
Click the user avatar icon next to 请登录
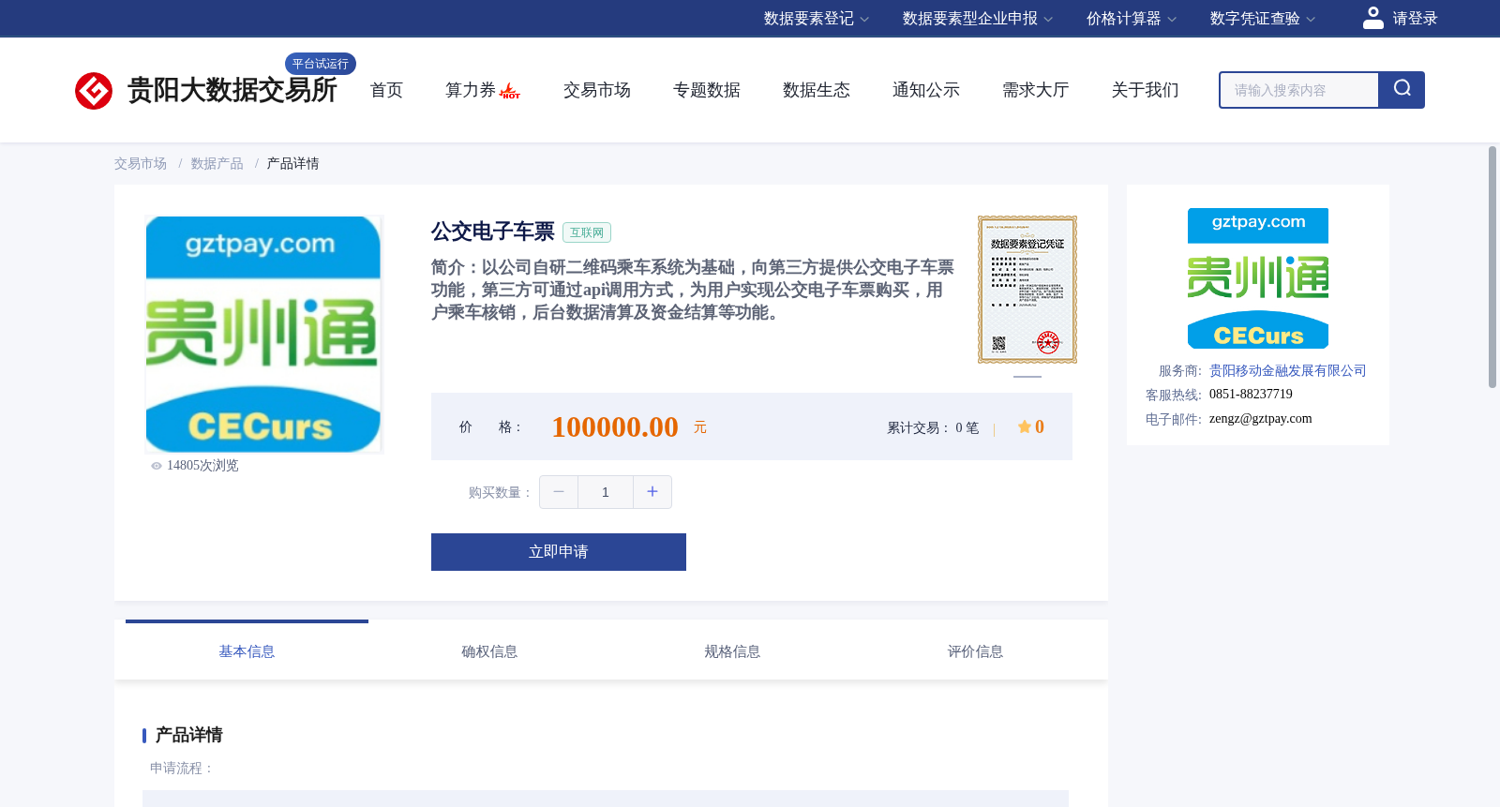point(1372,18)
